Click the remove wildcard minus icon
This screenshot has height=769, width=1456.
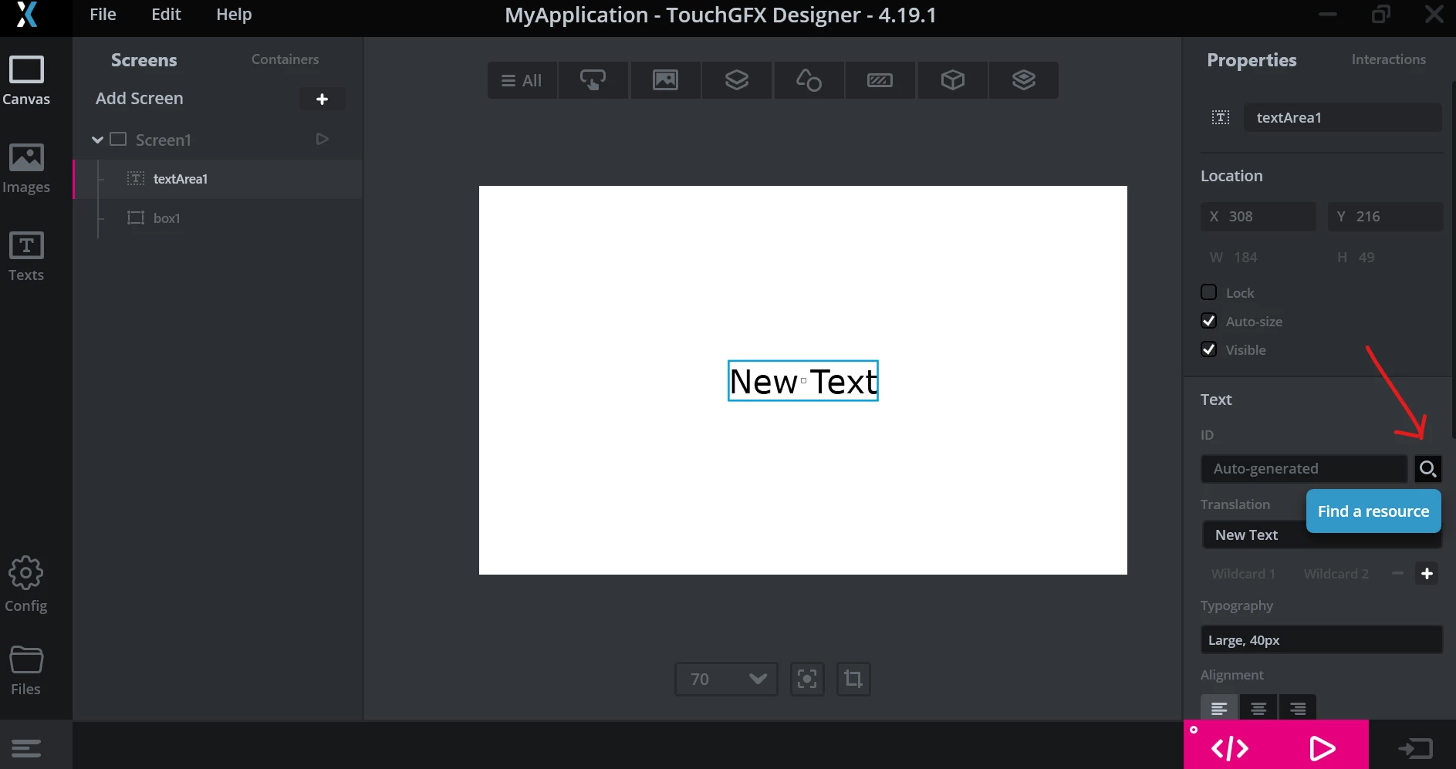pos(1397,573)
